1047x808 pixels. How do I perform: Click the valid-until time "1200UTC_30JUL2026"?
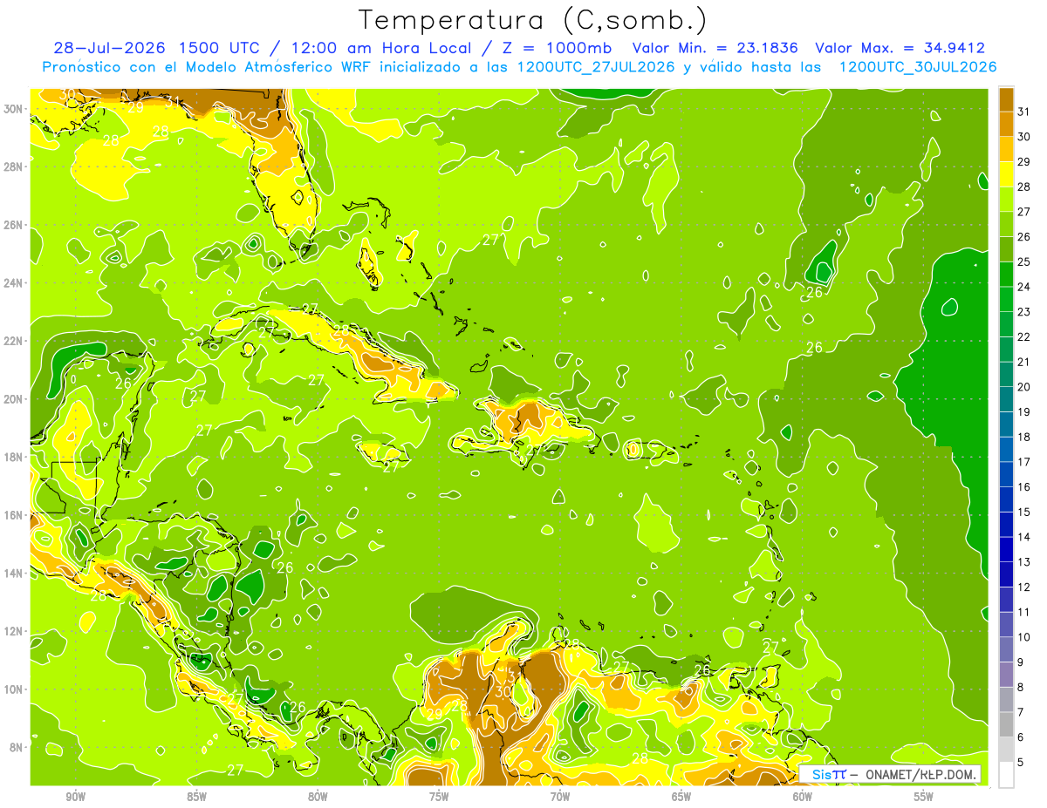[918, 67]
